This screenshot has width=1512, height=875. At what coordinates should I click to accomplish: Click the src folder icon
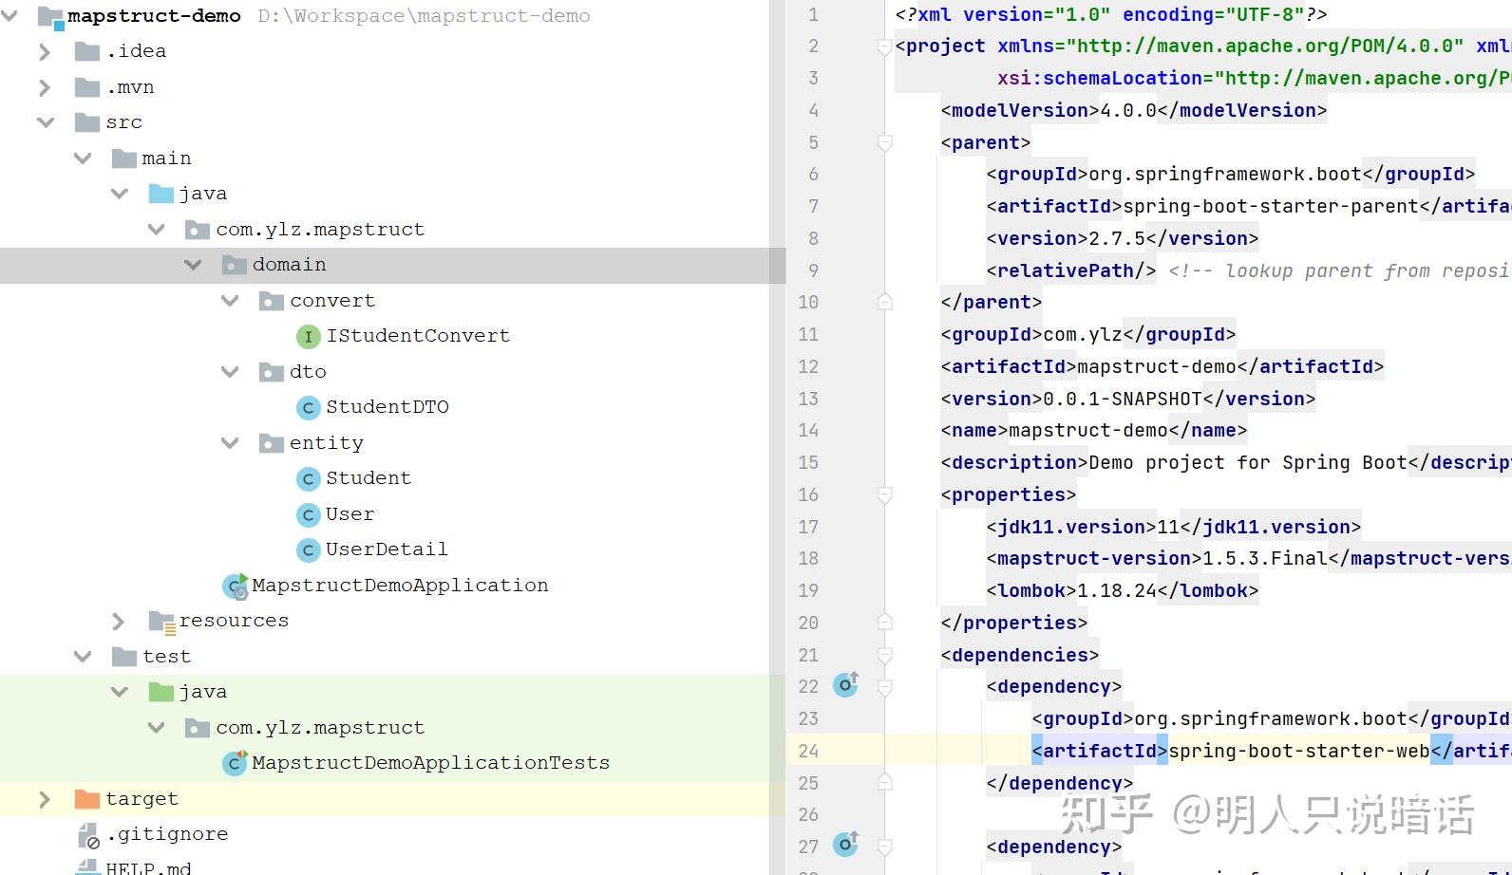(x=87, y=122)
